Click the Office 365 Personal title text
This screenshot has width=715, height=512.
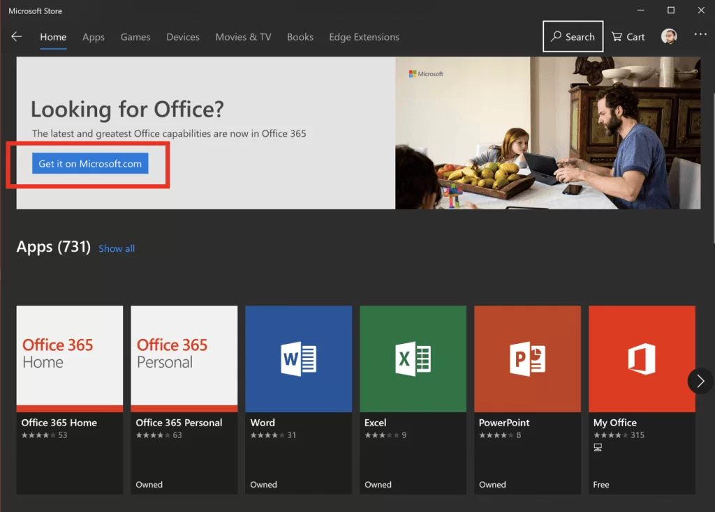tap(179, 423)
